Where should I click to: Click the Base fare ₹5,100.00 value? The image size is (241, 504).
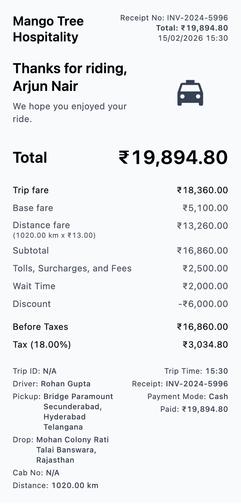click(x=205, y=208)
